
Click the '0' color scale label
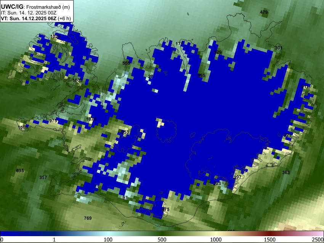coord(2,240)
